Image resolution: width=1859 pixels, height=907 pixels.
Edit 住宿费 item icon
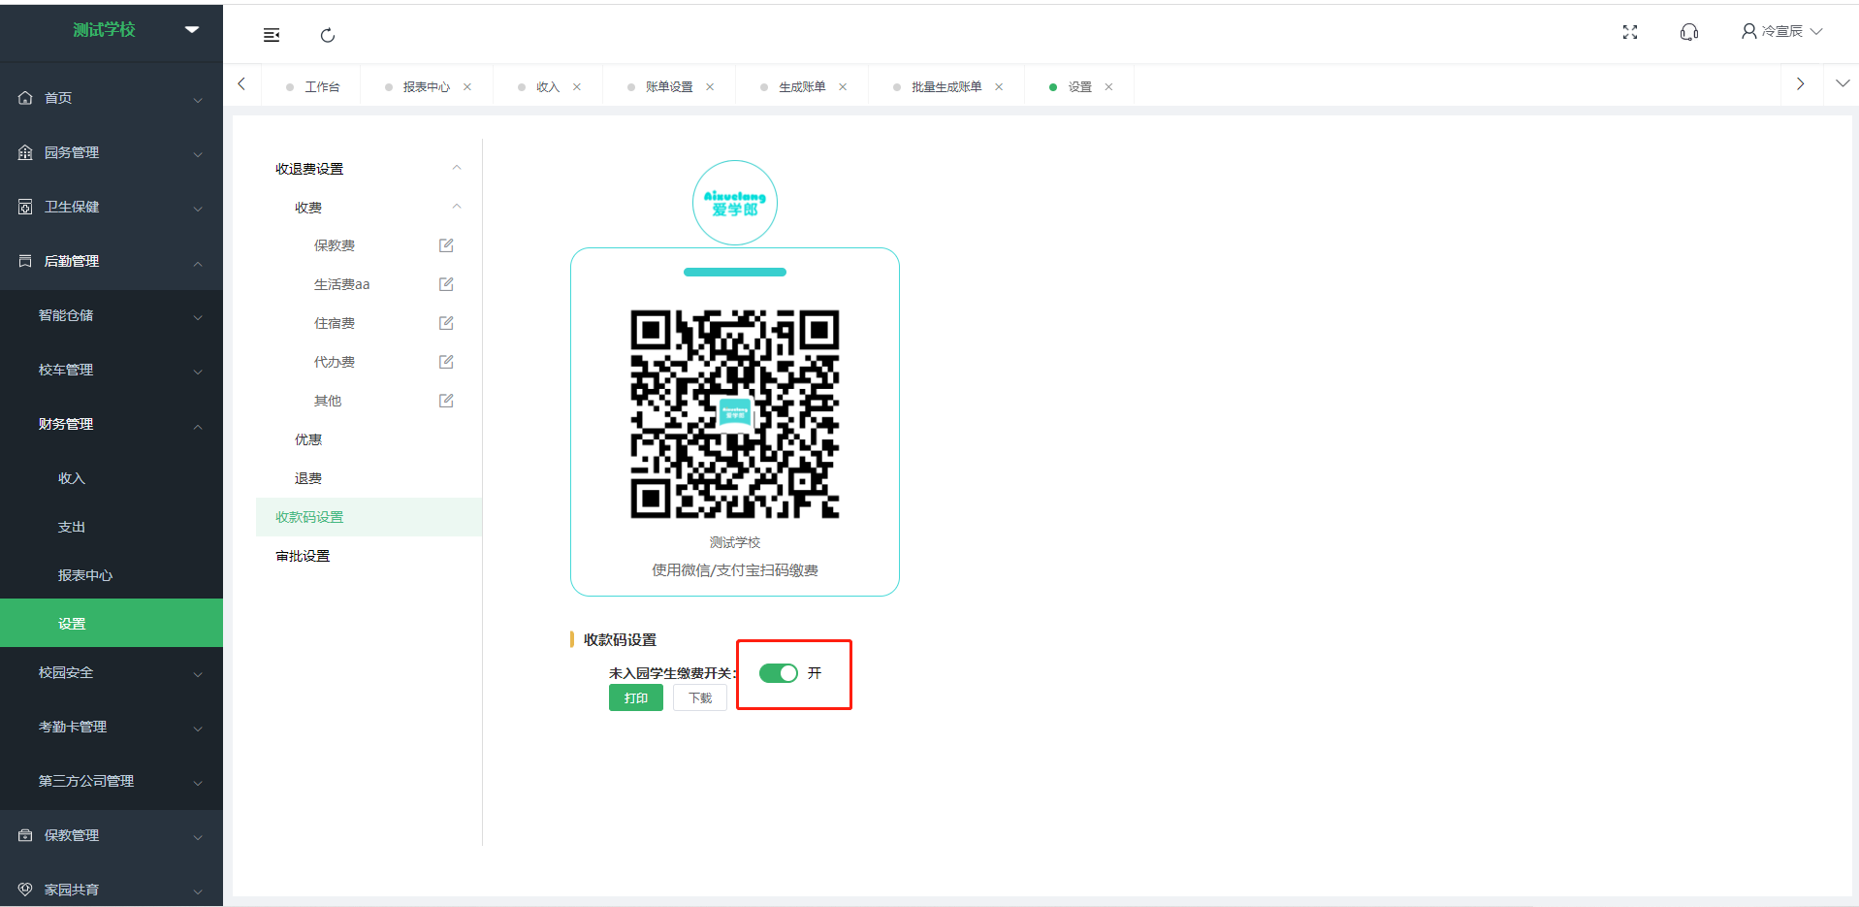pyautogui.click(x=446, y=323)
